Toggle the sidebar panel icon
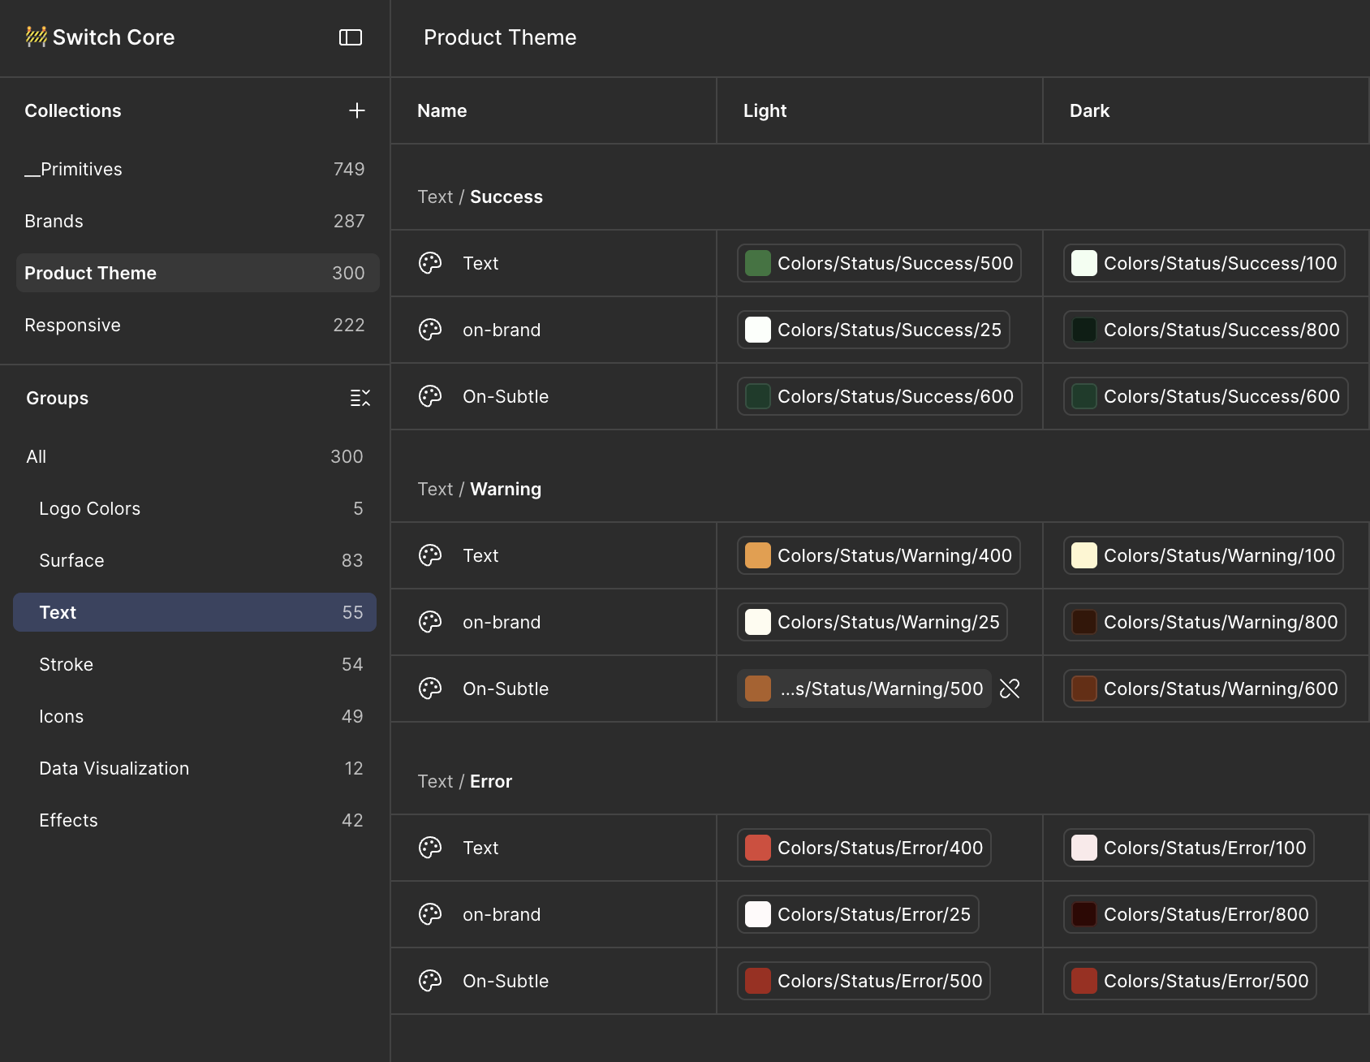 click(x=351, y=37)
